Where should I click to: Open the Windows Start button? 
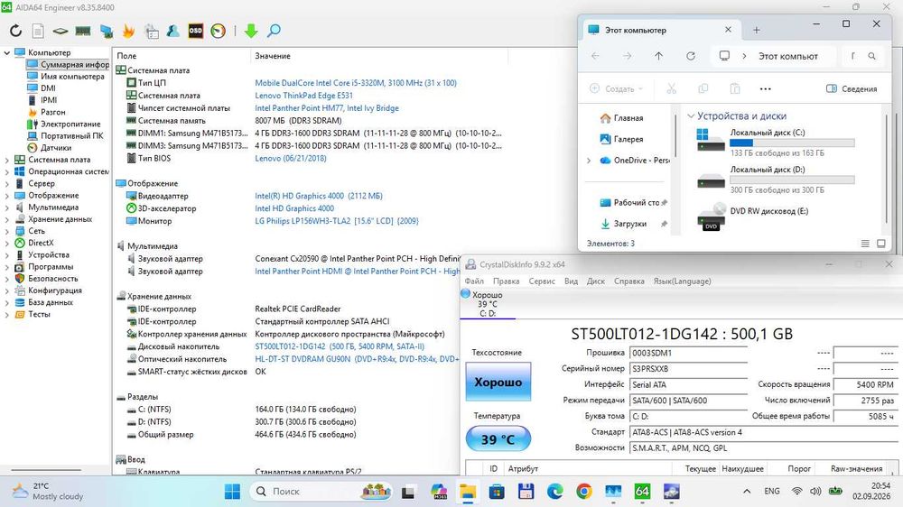232,492
